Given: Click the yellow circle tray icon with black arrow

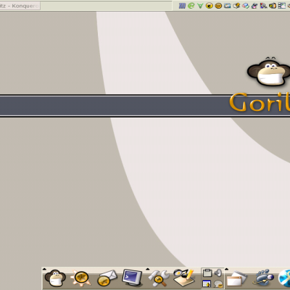Looking at the screenshot, I should 210,6.
